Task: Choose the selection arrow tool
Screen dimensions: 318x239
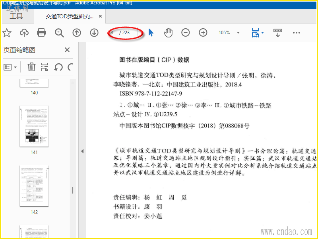Action: (151, 33)
